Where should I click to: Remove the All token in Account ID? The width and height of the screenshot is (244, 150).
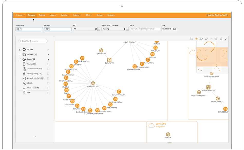point(20,29)
